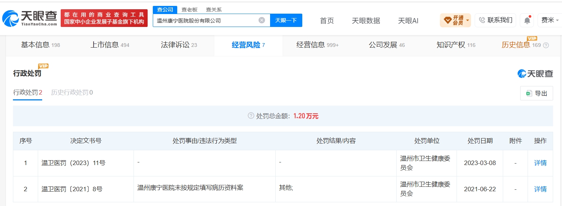The width and height of the screenshot is (562, 206).
Task: Click the question mark icon beside 处罚总金额
Action: click(251, 116)
